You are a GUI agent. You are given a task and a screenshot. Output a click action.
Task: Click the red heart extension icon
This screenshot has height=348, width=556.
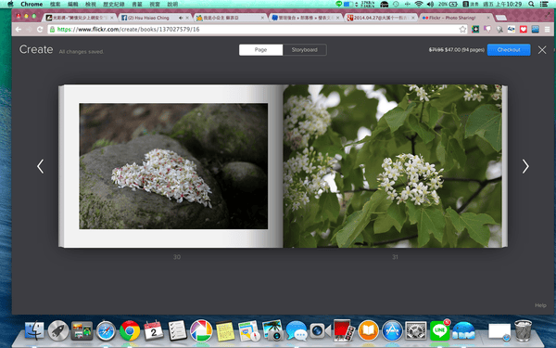coord(524,30)
